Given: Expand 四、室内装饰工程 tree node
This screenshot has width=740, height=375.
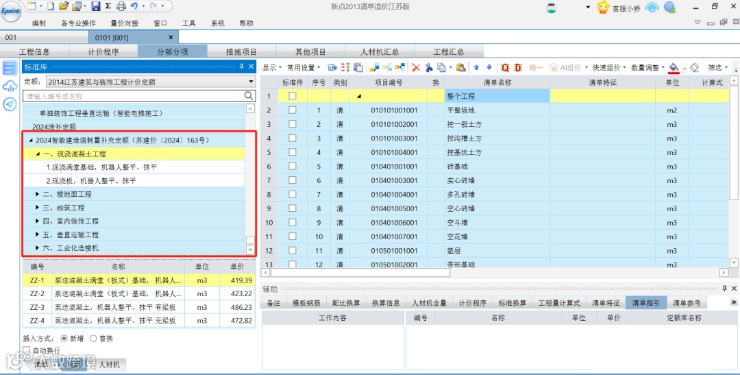Looking at the screenshot, I should [38, 221].
